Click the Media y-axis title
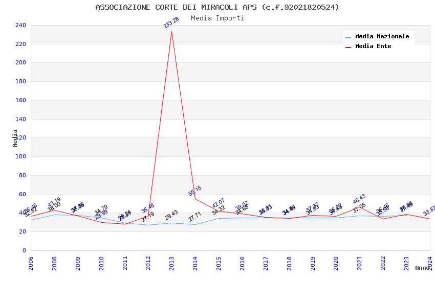The height and width of the screenshot is (281, 435). [15, 138]
